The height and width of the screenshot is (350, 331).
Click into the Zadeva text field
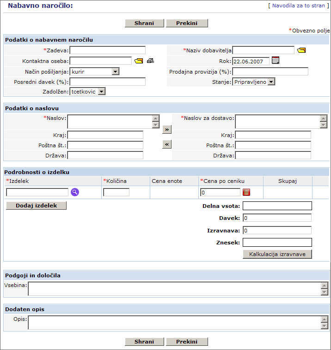pyautogui.click(x=107, y=50)
